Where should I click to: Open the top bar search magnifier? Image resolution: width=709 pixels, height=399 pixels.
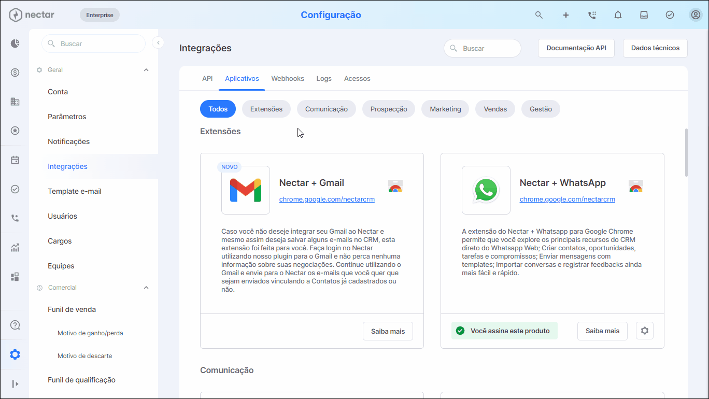point(539,15)
